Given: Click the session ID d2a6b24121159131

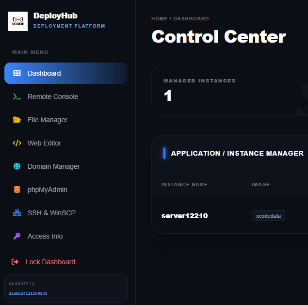Looking at the screenshot, I should point(28,293).
